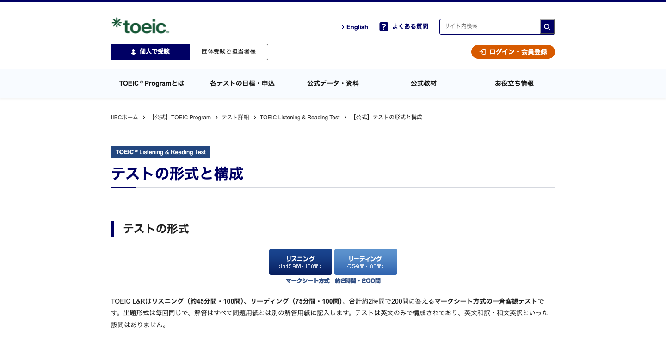Open the よくある質問 link

point(410,27)
